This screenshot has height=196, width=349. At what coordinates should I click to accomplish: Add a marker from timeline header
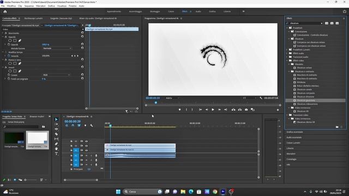tap(85, 126)
